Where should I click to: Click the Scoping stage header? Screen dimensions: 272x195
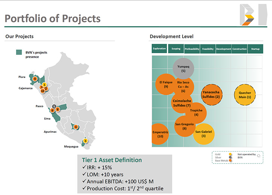[x=176, y=49]
